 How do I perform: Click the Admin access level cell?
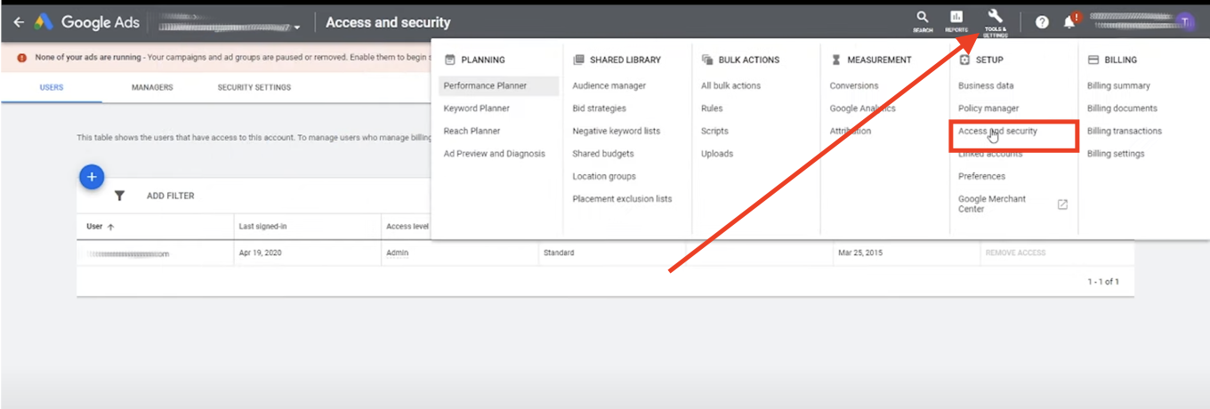(397, 253)
